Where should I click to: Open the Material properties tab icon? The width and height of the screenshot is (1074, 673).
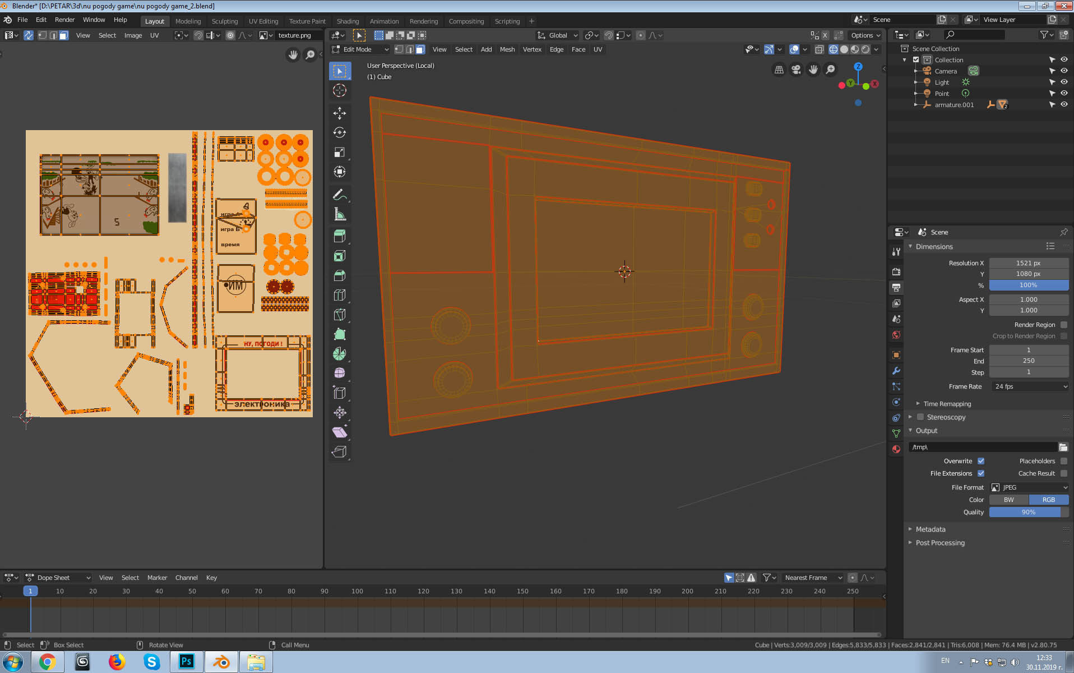896,449
